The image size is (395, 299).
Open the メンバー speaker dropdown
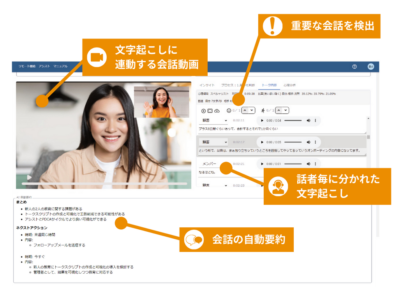coord(210,164)
